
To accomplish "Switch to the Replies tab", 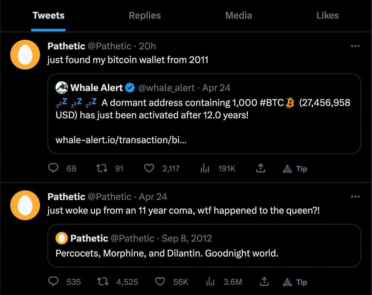I will [145, 16].
